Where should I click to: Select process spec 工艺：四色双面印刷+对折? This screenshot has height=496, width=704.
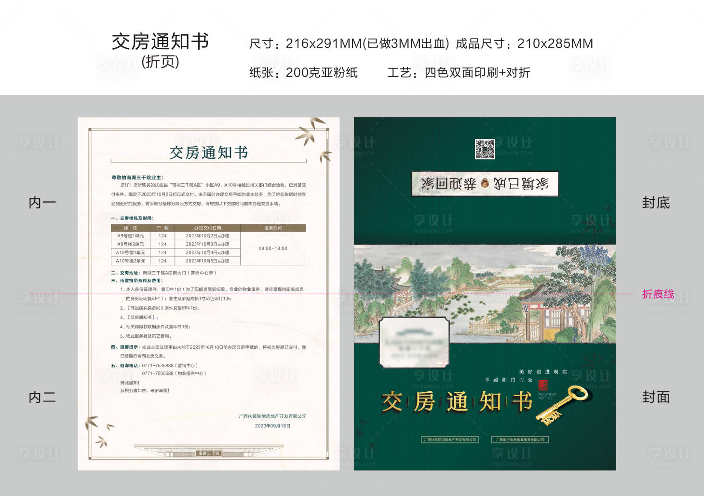point(459,72)
